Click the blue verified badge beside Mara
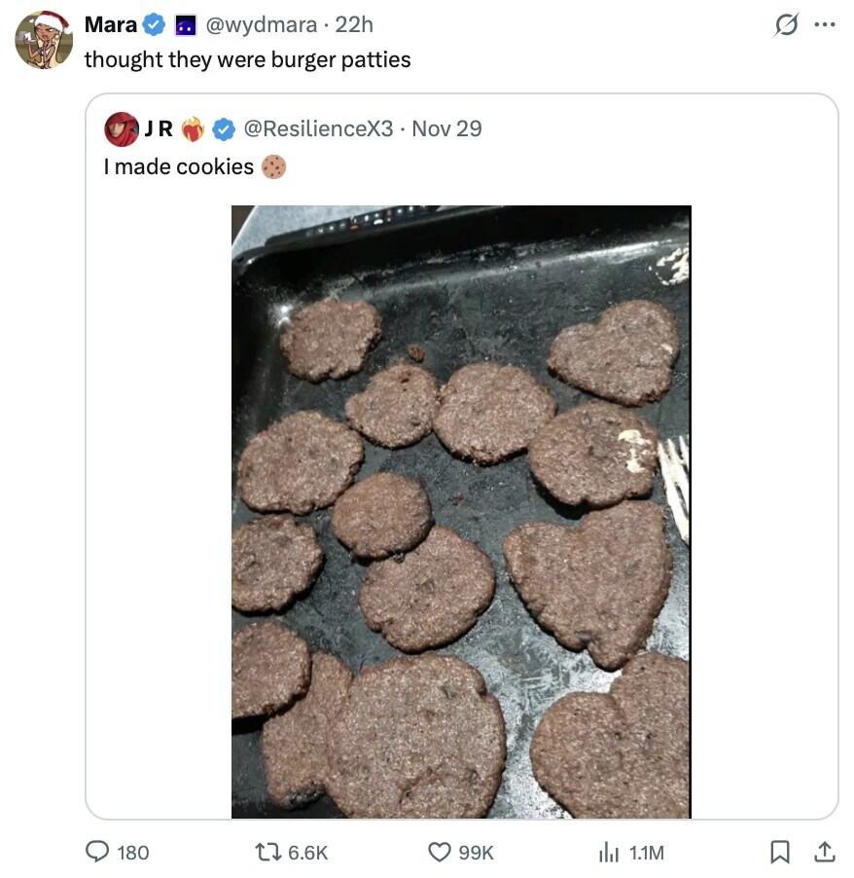854x878 pixels. click(154, 24)
